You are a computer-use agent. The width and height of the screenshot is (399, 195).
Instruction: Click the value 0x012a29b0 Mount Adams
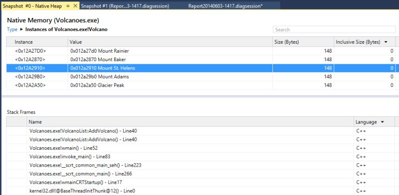99,77
